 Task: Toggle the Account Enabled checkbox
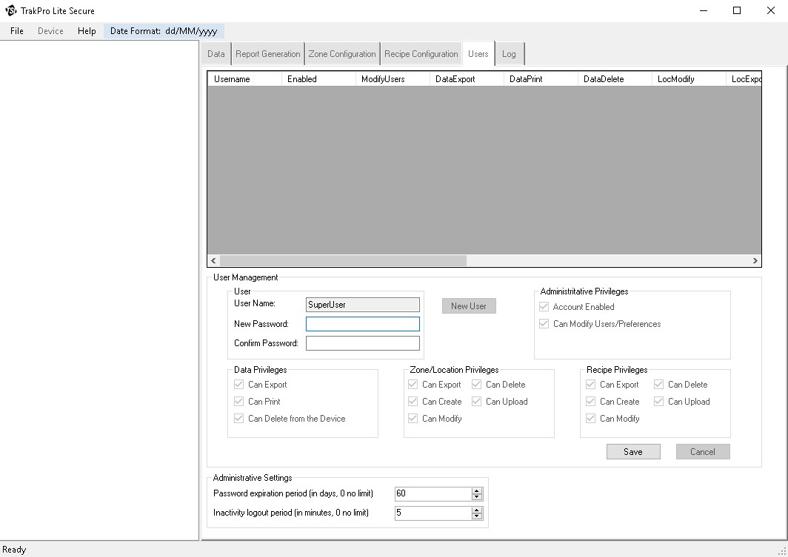tap(544, 306)
